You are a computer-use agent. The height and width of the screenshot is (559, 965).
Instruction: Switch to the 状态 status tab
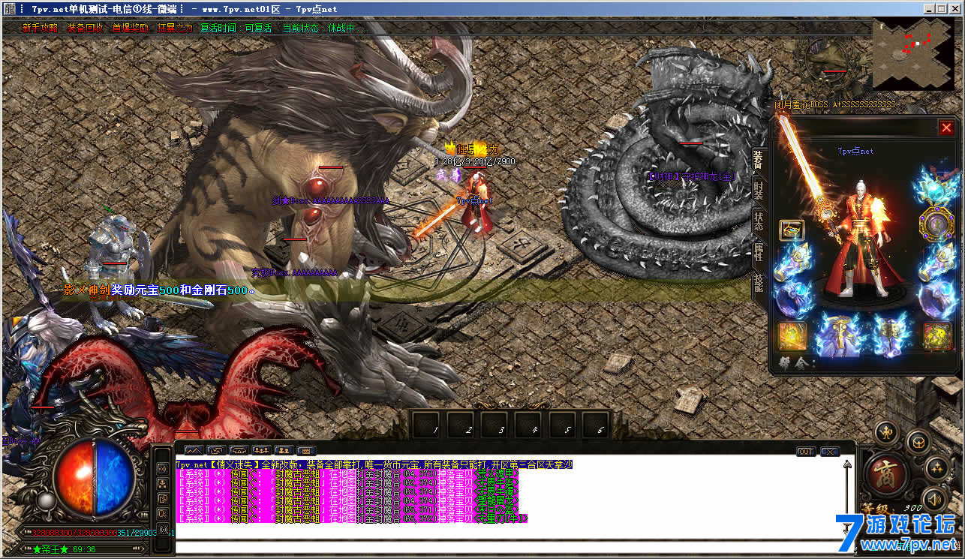tap(759, 221)
